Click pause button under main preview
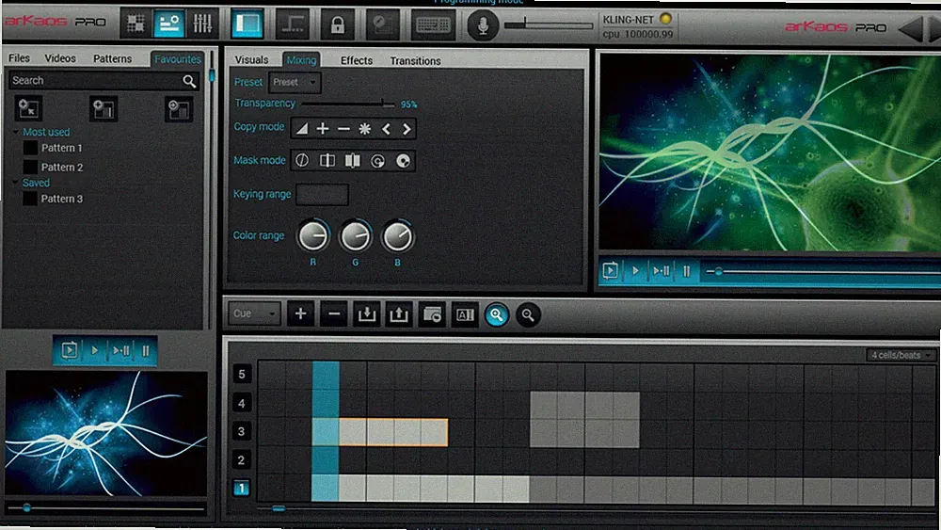Image resolution: width=941 pixels, height=530 pixels. pyautogui.click(x=687, y=271)
